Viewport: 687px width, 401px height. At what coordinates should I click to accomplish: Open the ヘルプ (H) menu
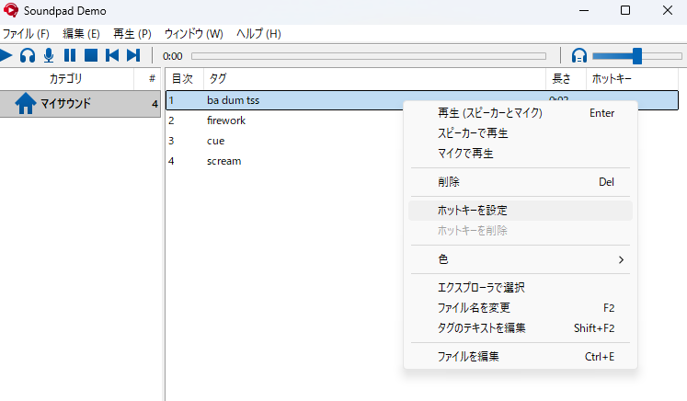tap(258, 34)
